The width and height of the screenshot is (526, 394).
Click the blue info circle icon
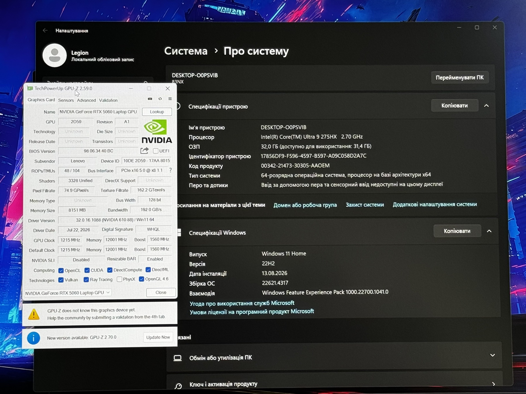pyautogui.click(x=34, y=338)
